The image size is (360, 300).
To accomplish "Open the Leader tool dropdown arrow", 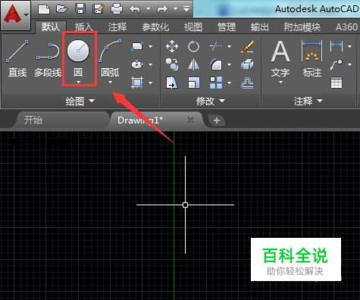I will coord(350,64).
